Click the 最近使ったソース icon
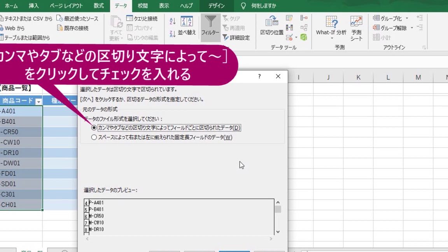This screenshot has height=252, width=448. (x=59, y=18)
